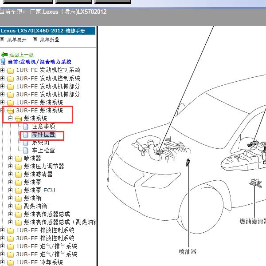This screenshot has height=266, width=266.
Task: Open 零件位置 document
Action: point(43,135)
